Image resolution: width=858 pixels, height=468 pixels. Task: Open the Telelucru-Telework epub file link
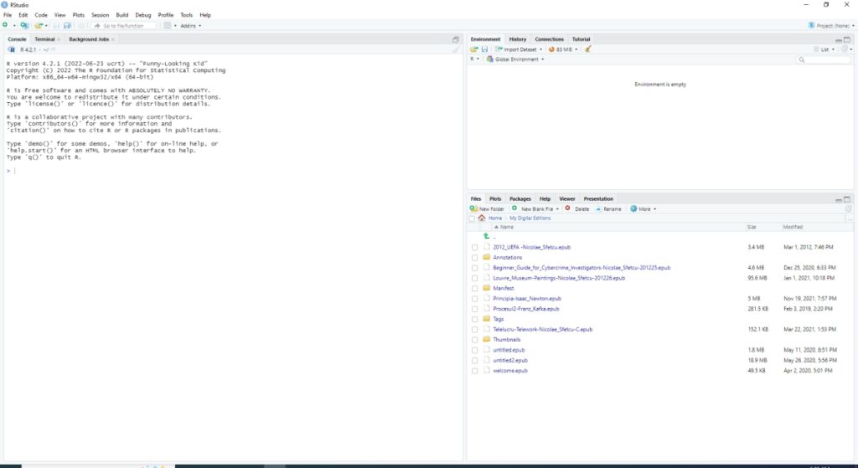tap(542, 330)
